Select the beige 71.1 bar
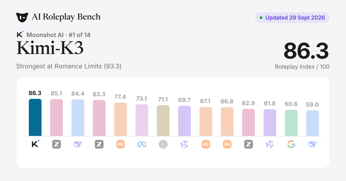This screenshot has height=181, width=346. pyautogui.click(x=163, y=121)
